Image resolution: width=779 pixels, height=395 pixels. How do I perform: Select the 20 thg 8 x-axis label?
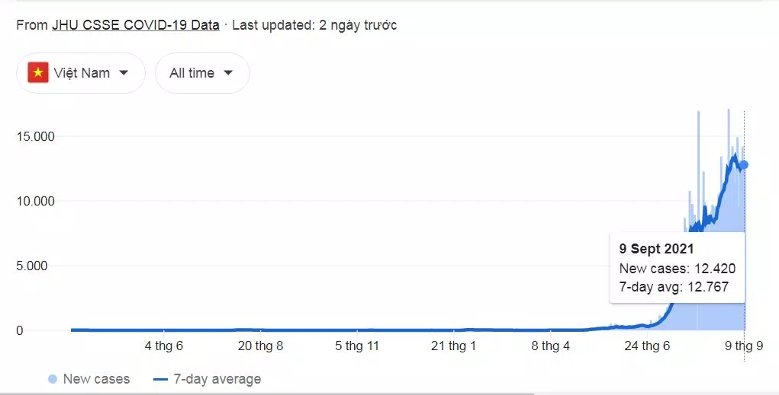260,346
